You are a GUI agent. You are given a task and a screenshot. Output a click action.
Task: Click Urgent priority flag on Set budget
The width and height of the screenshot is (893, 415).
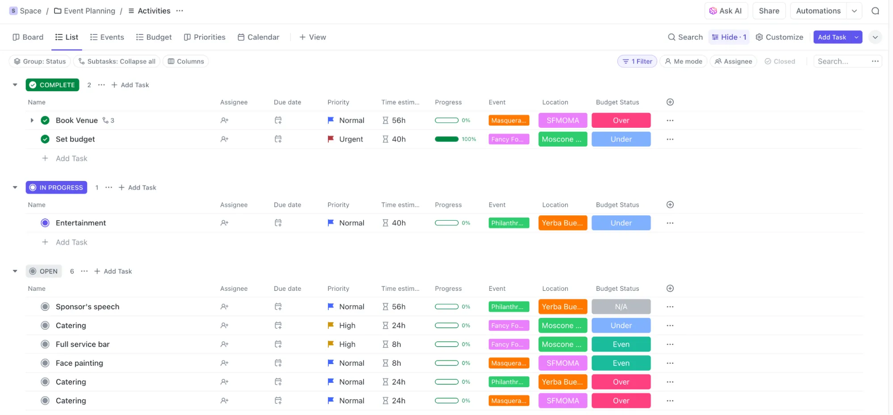[x=331, y=139]
